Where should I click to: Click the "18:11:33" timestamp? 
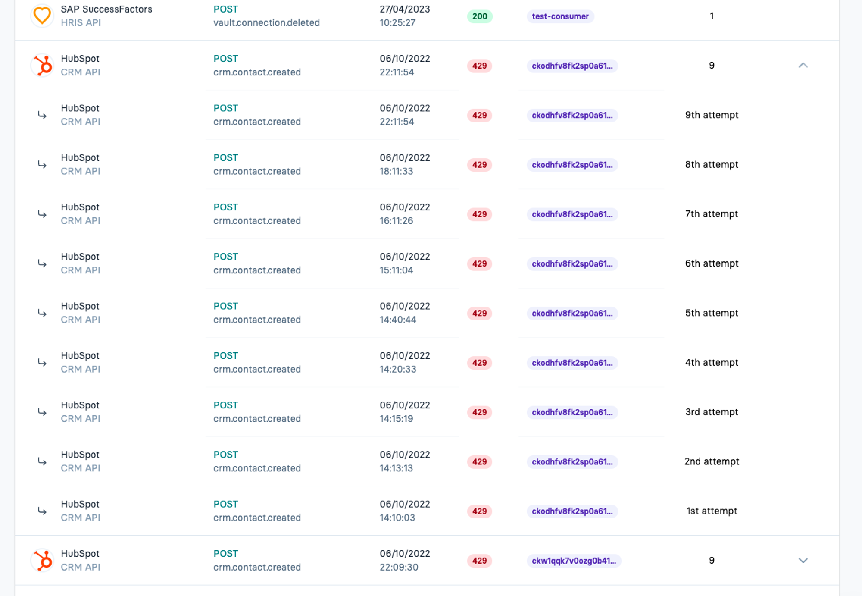[x=396, y=171]
